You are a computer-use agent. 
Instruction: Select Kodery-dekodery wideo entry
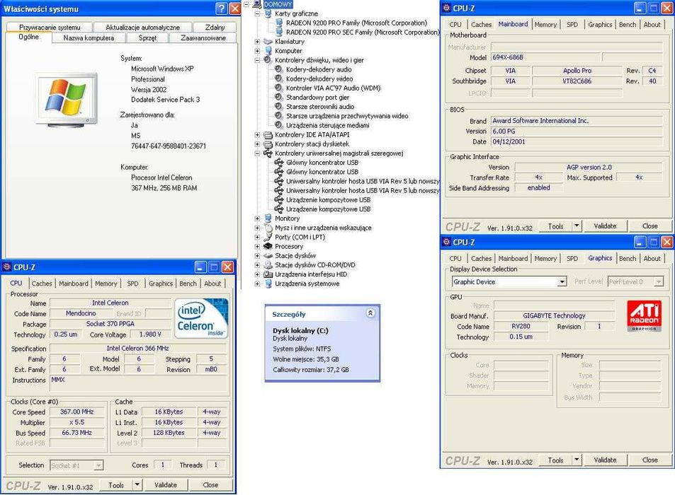point(319,78)
